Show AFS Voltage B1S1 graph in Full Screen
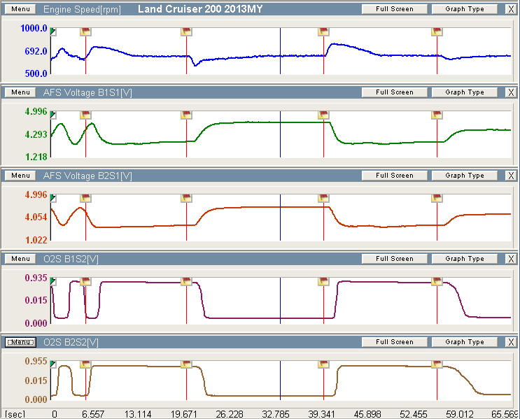The height and width of the screenshot is (419, 520). coord(394,92)
